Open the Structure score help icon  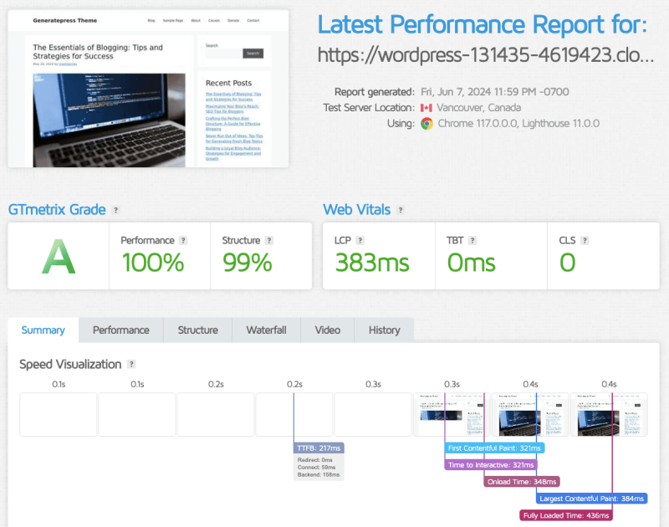[x=268, y=241]
